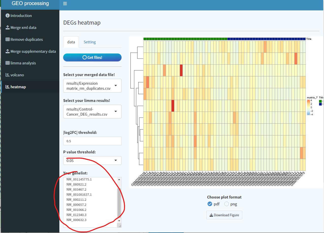Click the genelist scrollbar thumb

[119, 203]
